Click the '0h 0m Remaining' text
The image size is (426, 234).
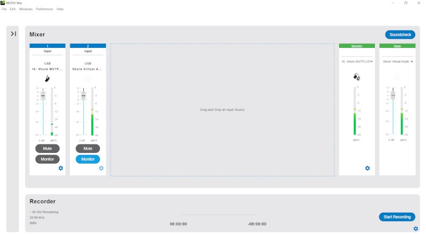click(44, 212)
